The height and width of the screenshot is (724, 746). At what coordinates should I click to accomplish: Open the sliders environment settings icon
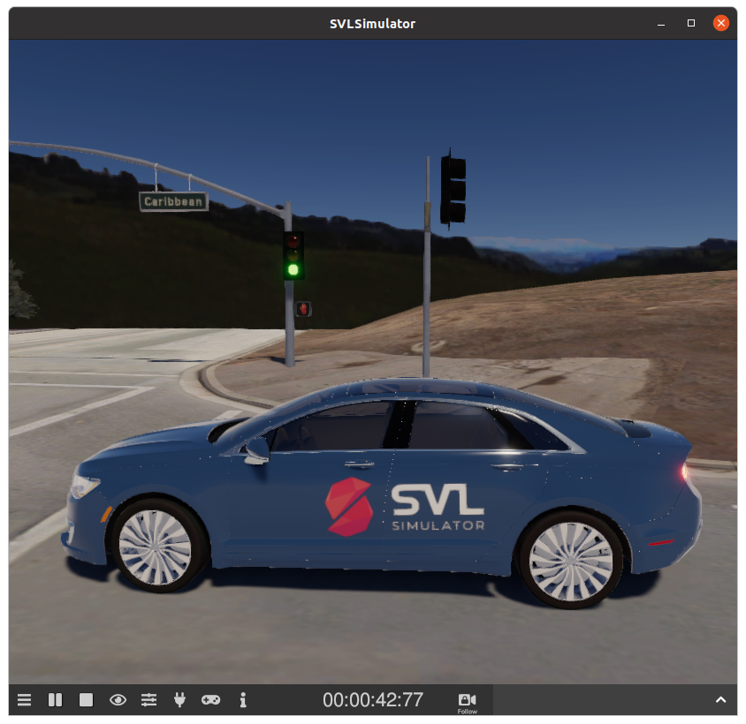[148, 700]
